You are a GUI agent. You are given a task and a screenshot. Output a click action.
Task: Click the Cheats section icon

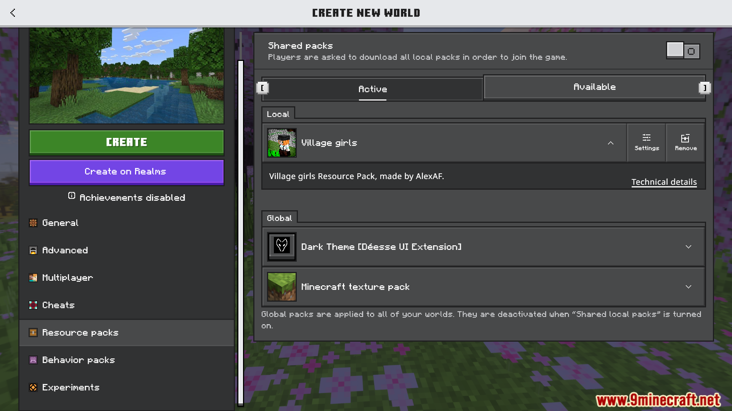pyautogui.click(x=33, y=305)
